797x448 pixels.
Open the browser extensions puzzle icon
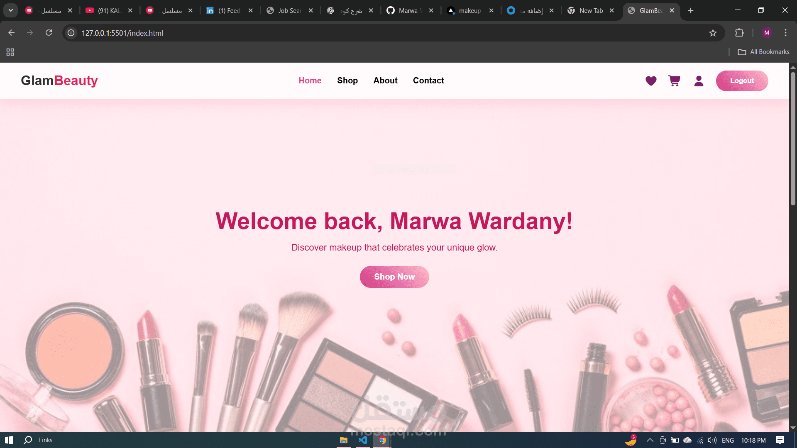pyautogui.click(x=739, y=33)
